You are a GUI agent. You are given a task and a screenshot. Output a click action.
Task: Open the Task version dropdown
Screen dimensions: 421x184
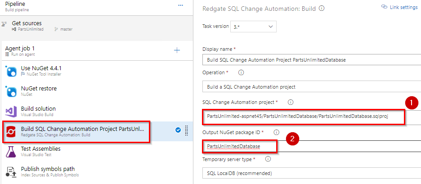[253, 27]
